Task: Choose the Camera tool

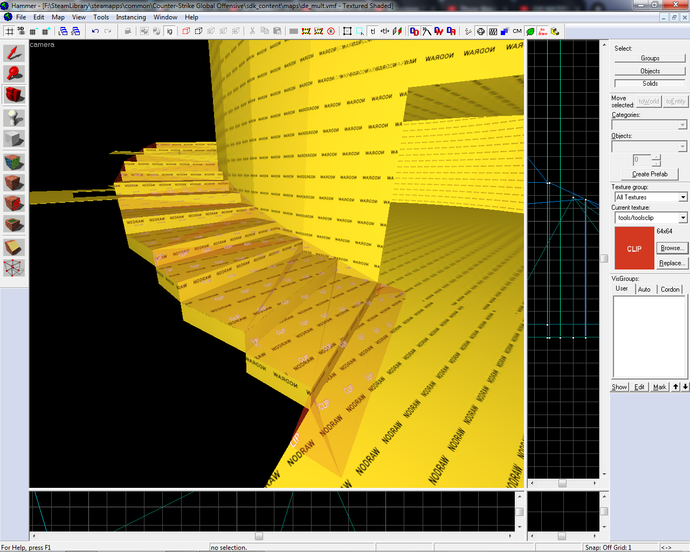Action: (14, 95)
